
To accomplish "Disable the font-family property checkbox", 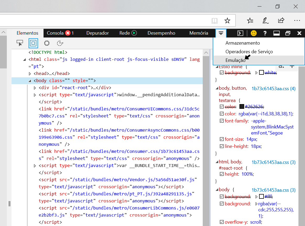I will [222, 121].
